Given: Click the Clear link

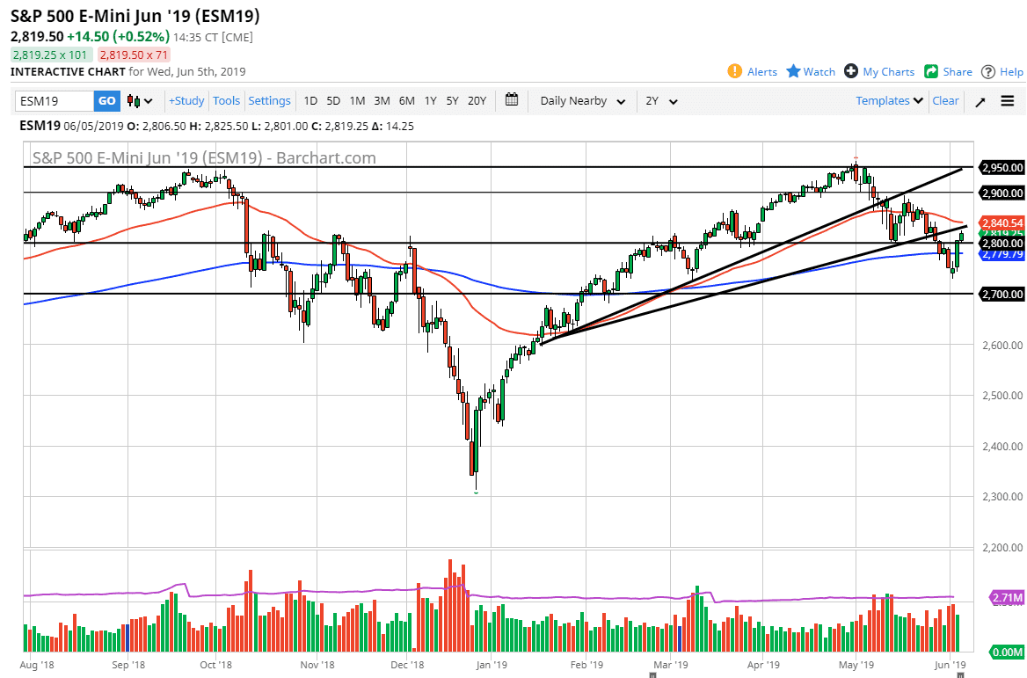Looking at the screenshot, I should pyautogui.click(x=945, y=101).
